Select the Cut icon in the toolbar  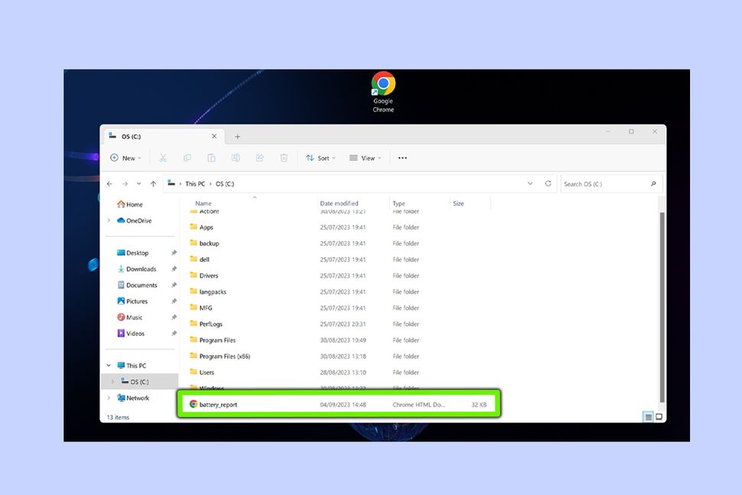(x=163, y=158)
